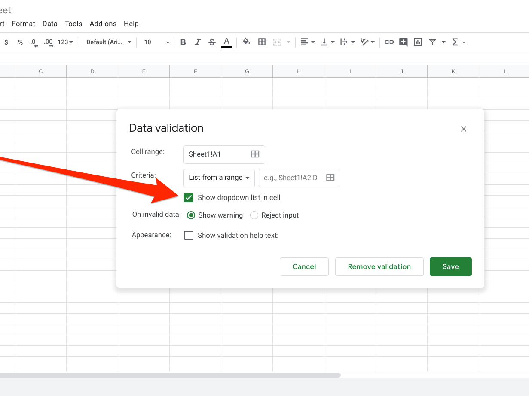The width and height of the screenshot is (529, 396).
Task: Save the data validation rule
Action: click(451, 266)
